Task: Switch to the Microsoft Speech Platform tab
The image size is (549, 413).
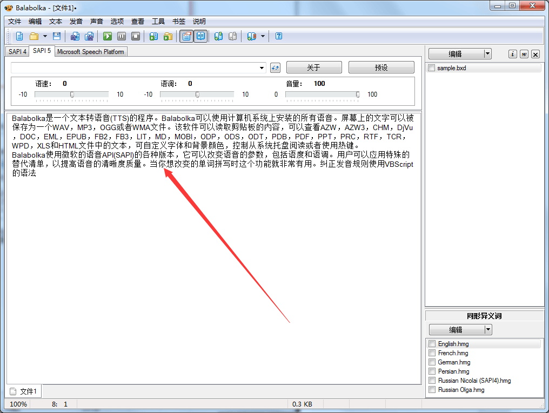Action: click(91, 52)
